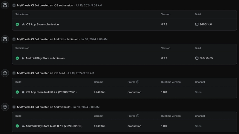
Task: Click 'MyWheels CI Bot created an Android submission' text
Action: point(48,39)
